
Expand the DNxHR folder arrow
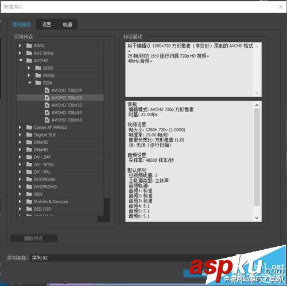(20, 150)
